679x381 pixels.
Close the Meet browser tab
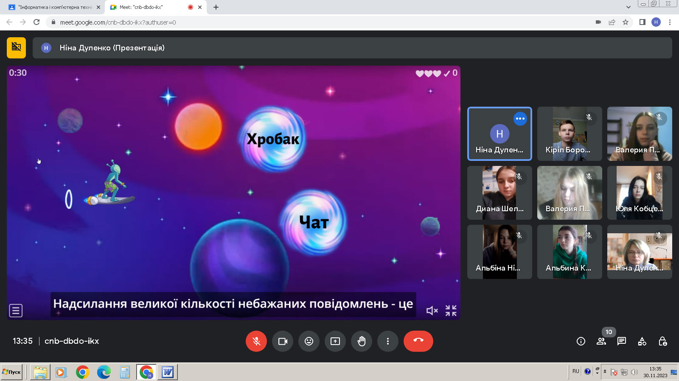coord(200,7)
